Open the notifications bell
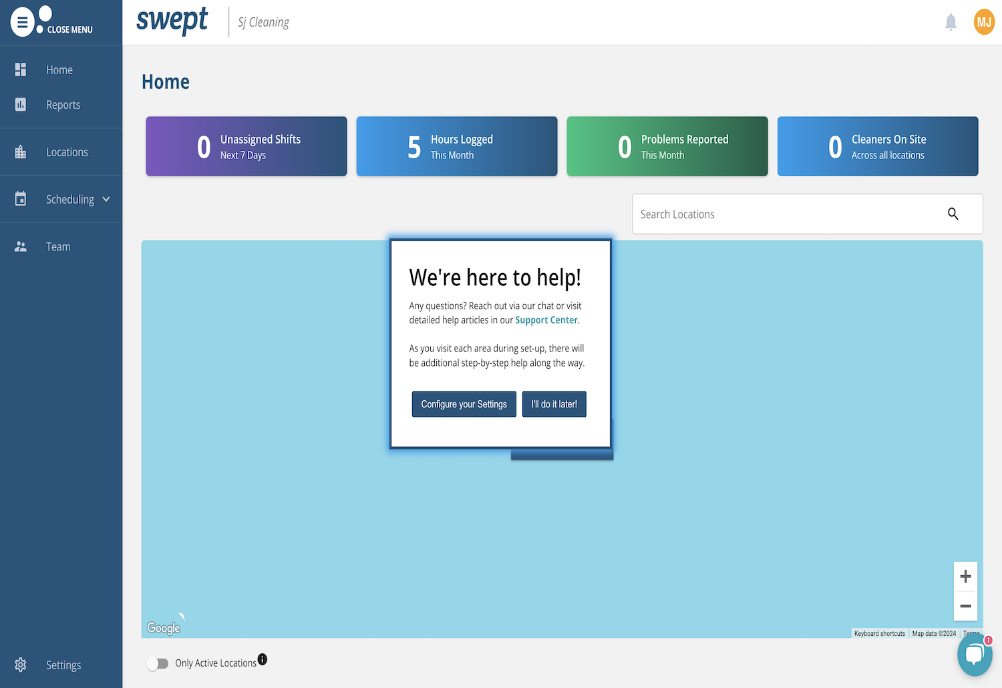This screenshot has height=688, width=1002. click(x=951, y=22)
